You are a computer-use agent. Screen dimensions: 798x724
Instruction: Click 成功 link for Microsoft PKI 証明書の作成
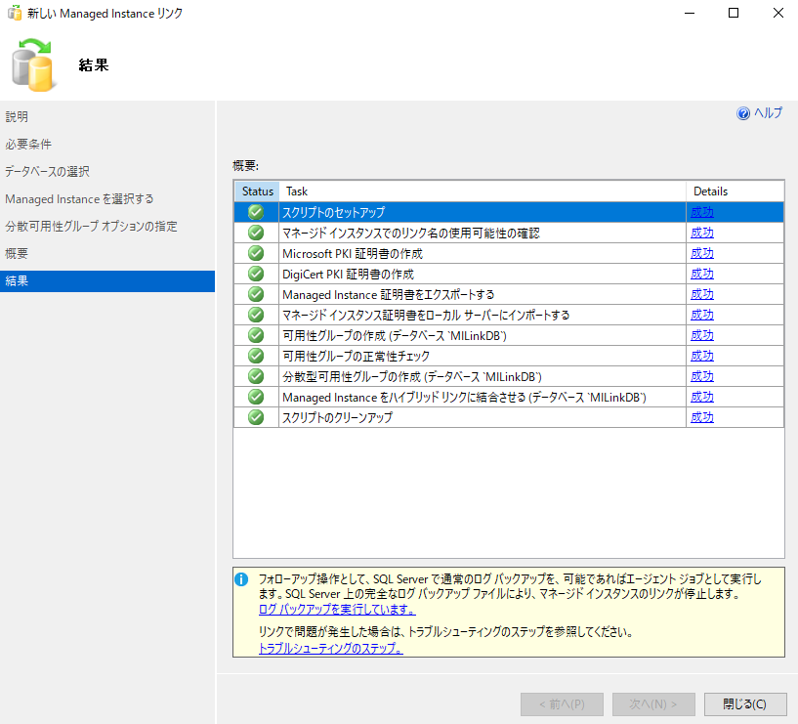tap(701, 252)
